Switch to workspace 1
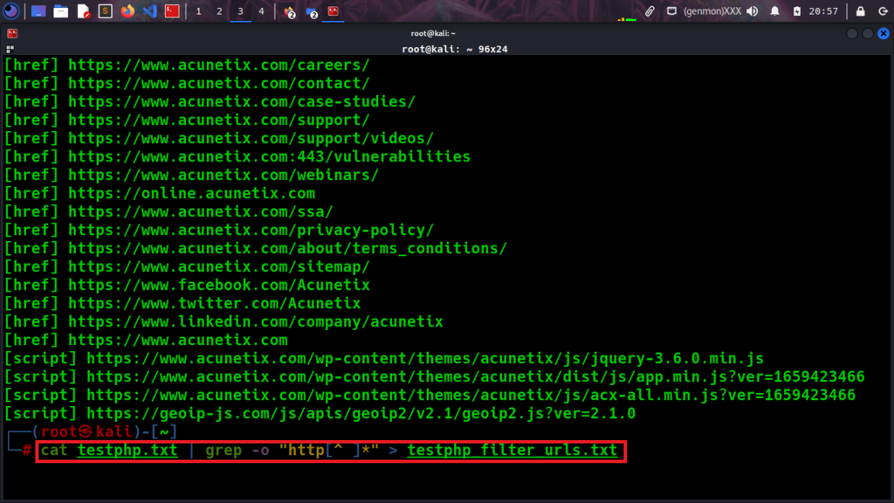This screenshot has height=503, width=894. click(x=198, y=11)
